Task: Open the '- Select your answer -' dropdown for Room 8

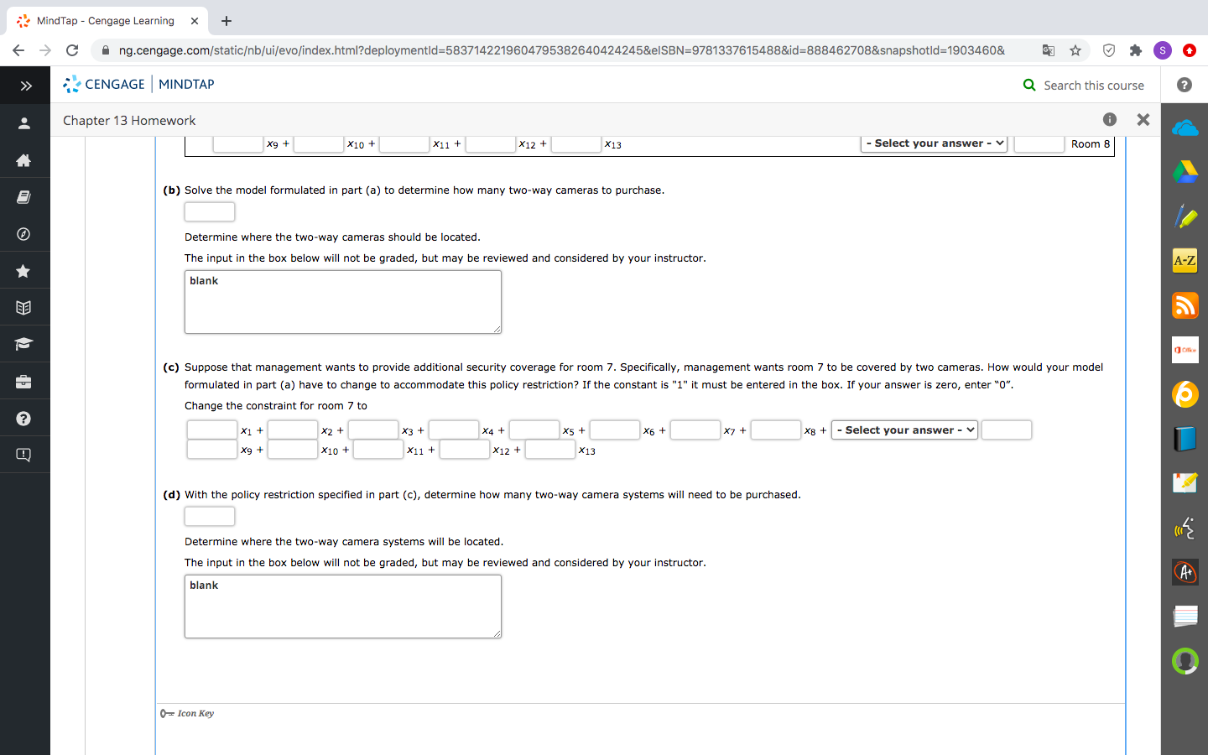Action: pos(934,143)
